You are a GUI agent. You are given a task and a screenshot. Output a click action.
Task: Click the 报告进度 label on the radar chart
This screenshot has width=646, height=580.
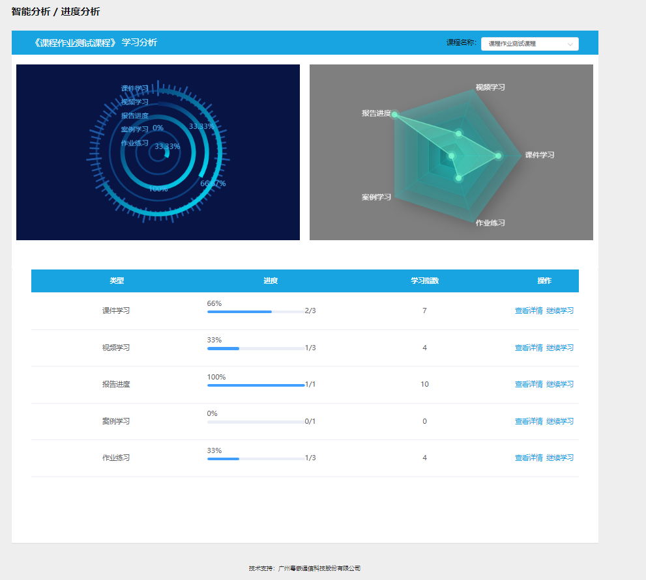[376, 113]
